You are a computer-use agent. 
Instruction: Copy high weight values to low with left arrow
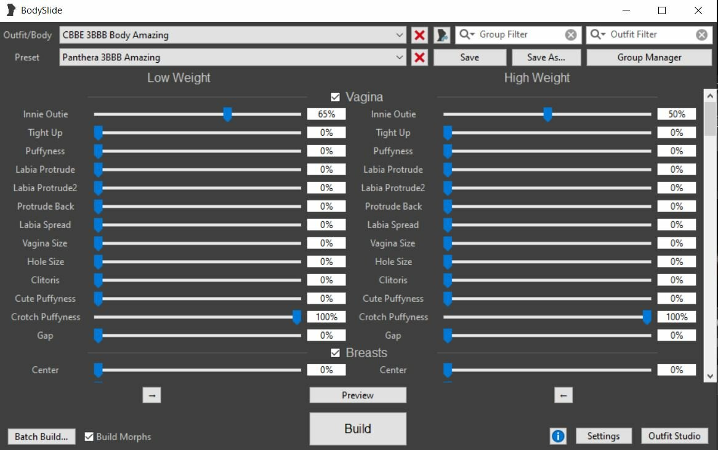(x=563, y=395)
